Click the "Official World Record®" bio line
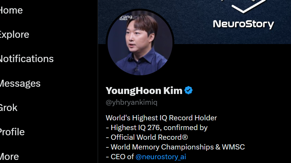 (x=147, y=137)
